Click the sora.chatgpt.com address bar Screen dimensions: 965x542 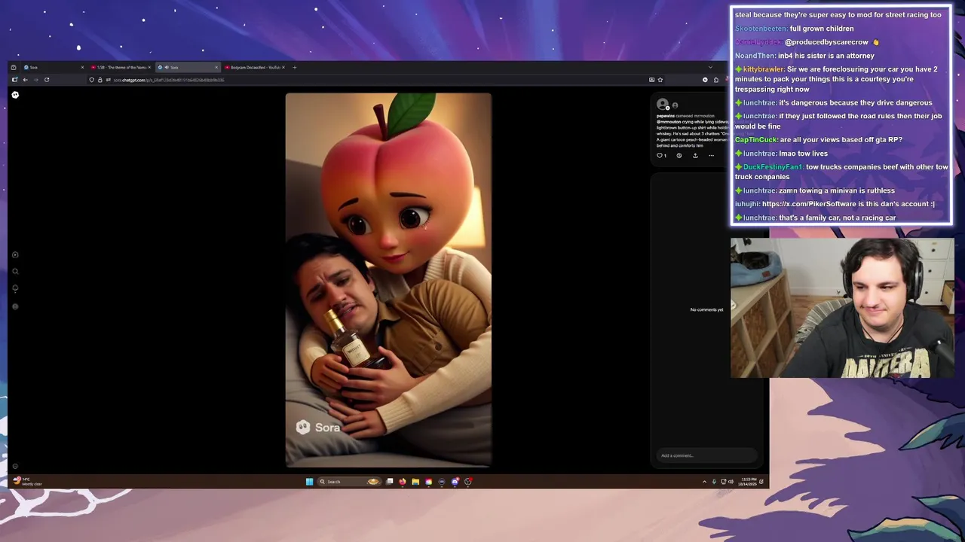tap(377, 80)
